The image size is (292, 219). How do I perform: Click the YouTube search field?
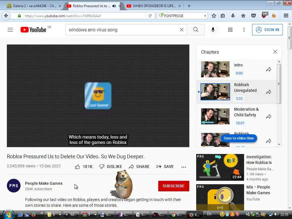[123, 30]
